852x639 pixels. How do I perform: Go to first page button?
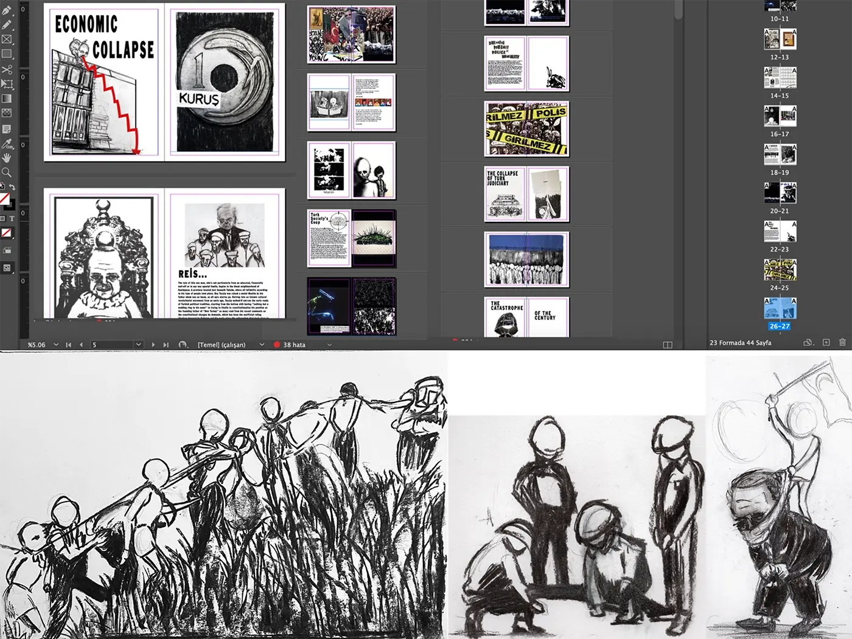[68, 345]
